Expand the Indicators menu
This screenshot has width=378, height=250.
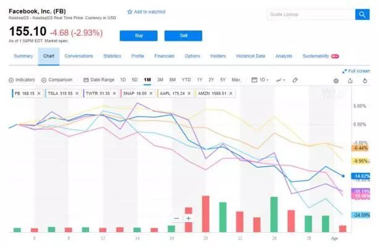(x=22, y=80)
